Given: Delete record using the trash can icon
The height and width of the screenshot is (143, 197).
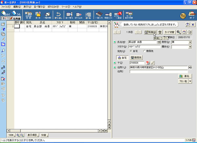Looking at the screenshot, I should coord(160,32).
